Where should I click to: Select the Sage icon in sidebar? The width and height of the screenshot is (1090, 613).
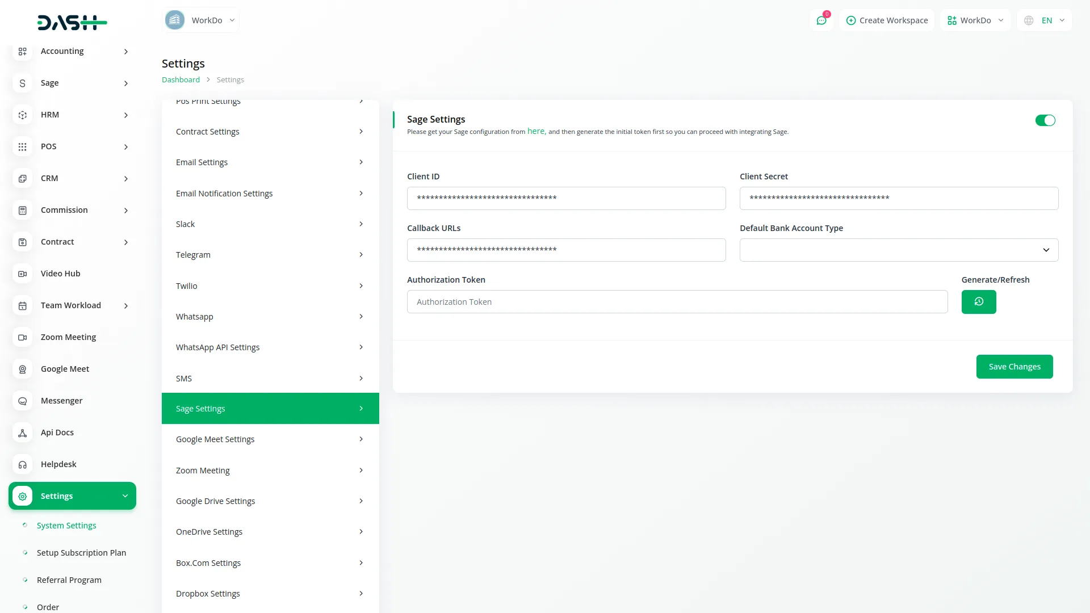click(x=22, y=83)
